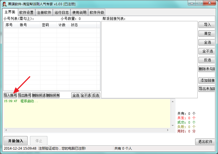Image resolution: width=218 pixels, height=154 pixels.
Task: Switch to the 运行日志 tab
Action: tap(62, 12)
